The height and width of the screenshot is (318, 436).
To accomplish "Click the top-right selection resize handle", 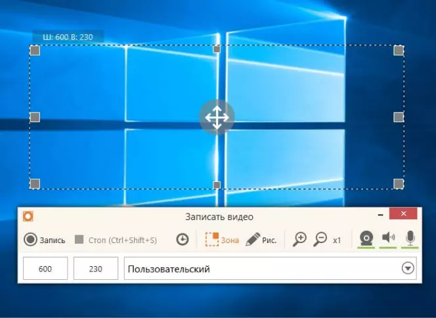I will point(399,51).
